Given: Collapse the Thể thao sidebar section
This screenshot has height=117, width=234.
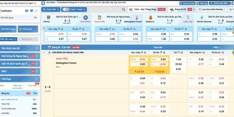Looking at the screenshot, I should point(37,79).
